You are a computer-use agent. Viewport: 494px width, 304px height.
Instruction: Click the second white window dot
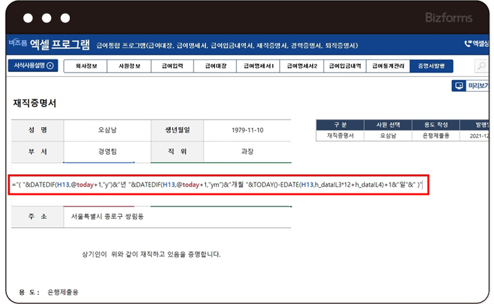click(46, 18)
